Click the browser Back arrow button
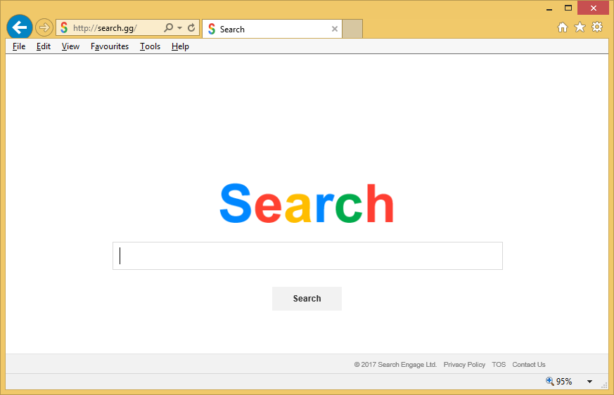The height and width of the screenshot is (395, 614). click(x=20, y=28)
